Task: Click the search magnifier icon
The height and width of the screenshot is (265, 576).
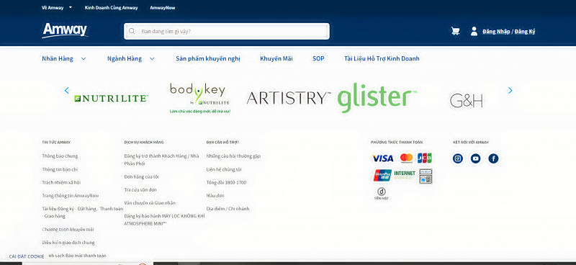Action: pos(132,31)
